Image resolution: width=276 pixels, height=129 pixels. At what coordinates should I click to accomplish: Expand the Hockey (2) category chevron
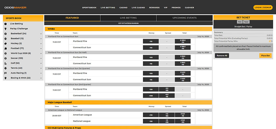click(41, 44)
